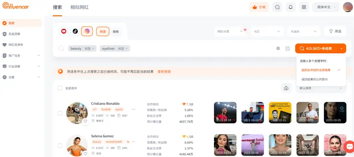Open the live chat support bubble
Viewport: 354px width, 157px height.
pos(349,147)
